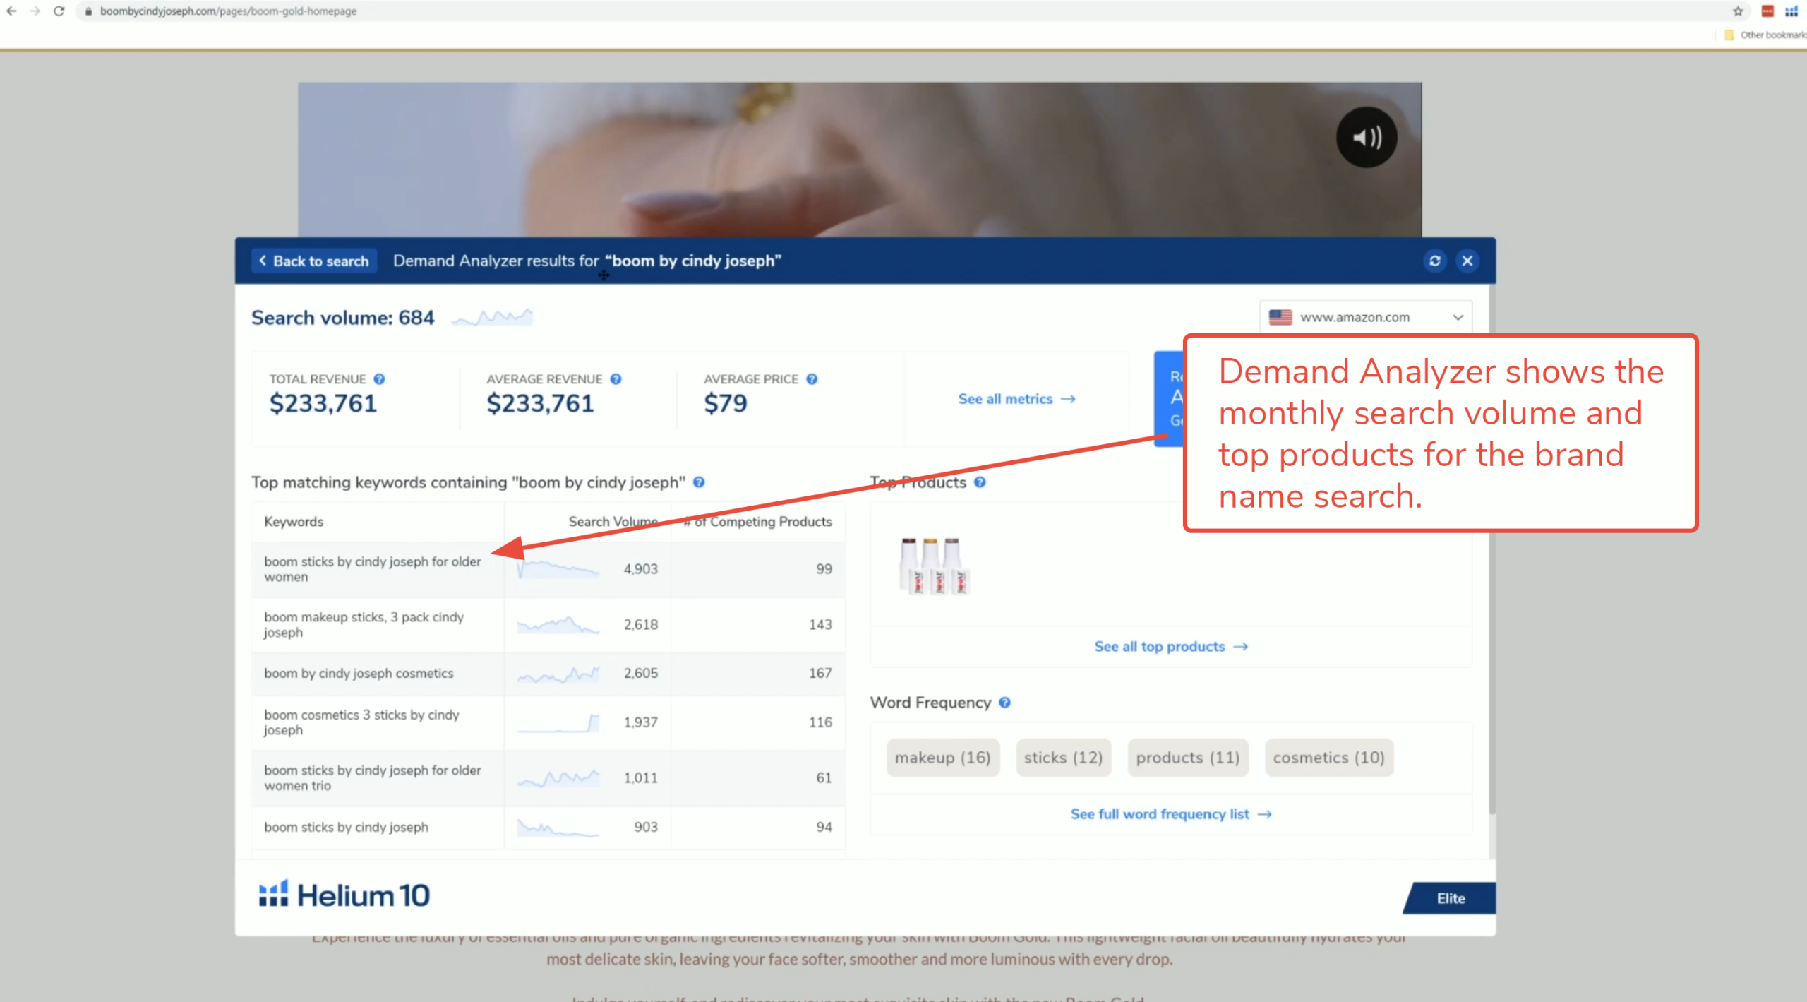Expand the Other bookmarks folder
Viewport: 1807px width, 1002px height.
coord(1765,34)
